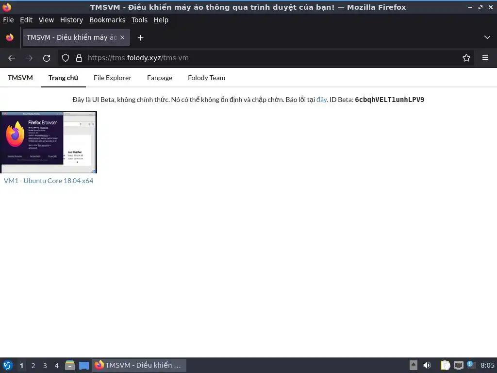The height and width of the screenshot is (373, 497).
Task: Switch to workspace 1
Action: [x=21, y=366]
